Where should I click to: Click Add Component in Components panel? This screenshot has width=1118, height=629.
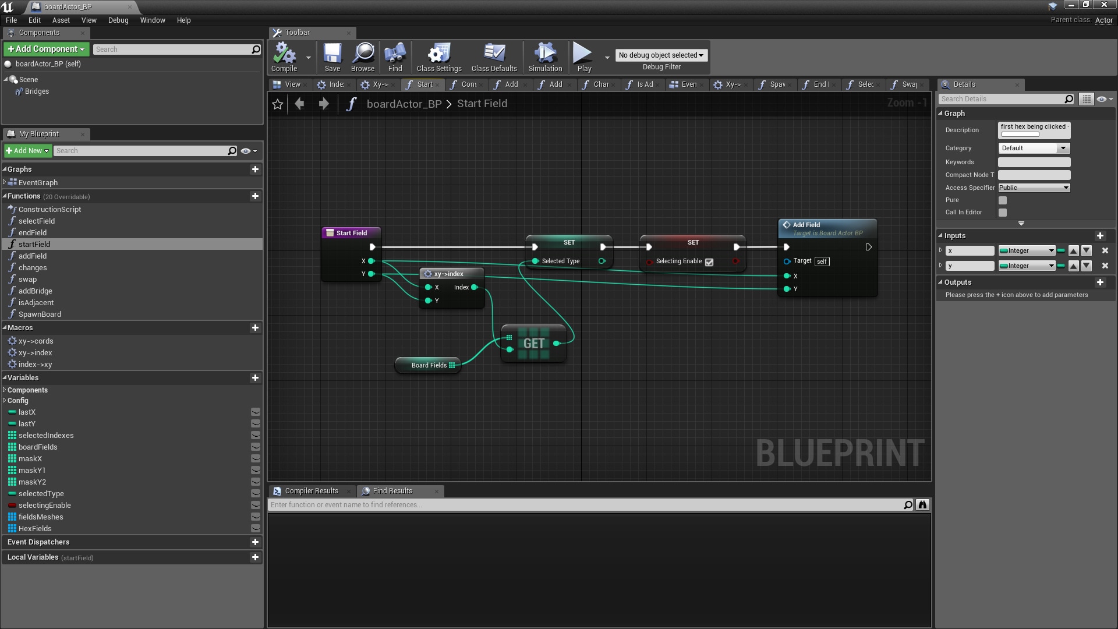tap(45, 49)
